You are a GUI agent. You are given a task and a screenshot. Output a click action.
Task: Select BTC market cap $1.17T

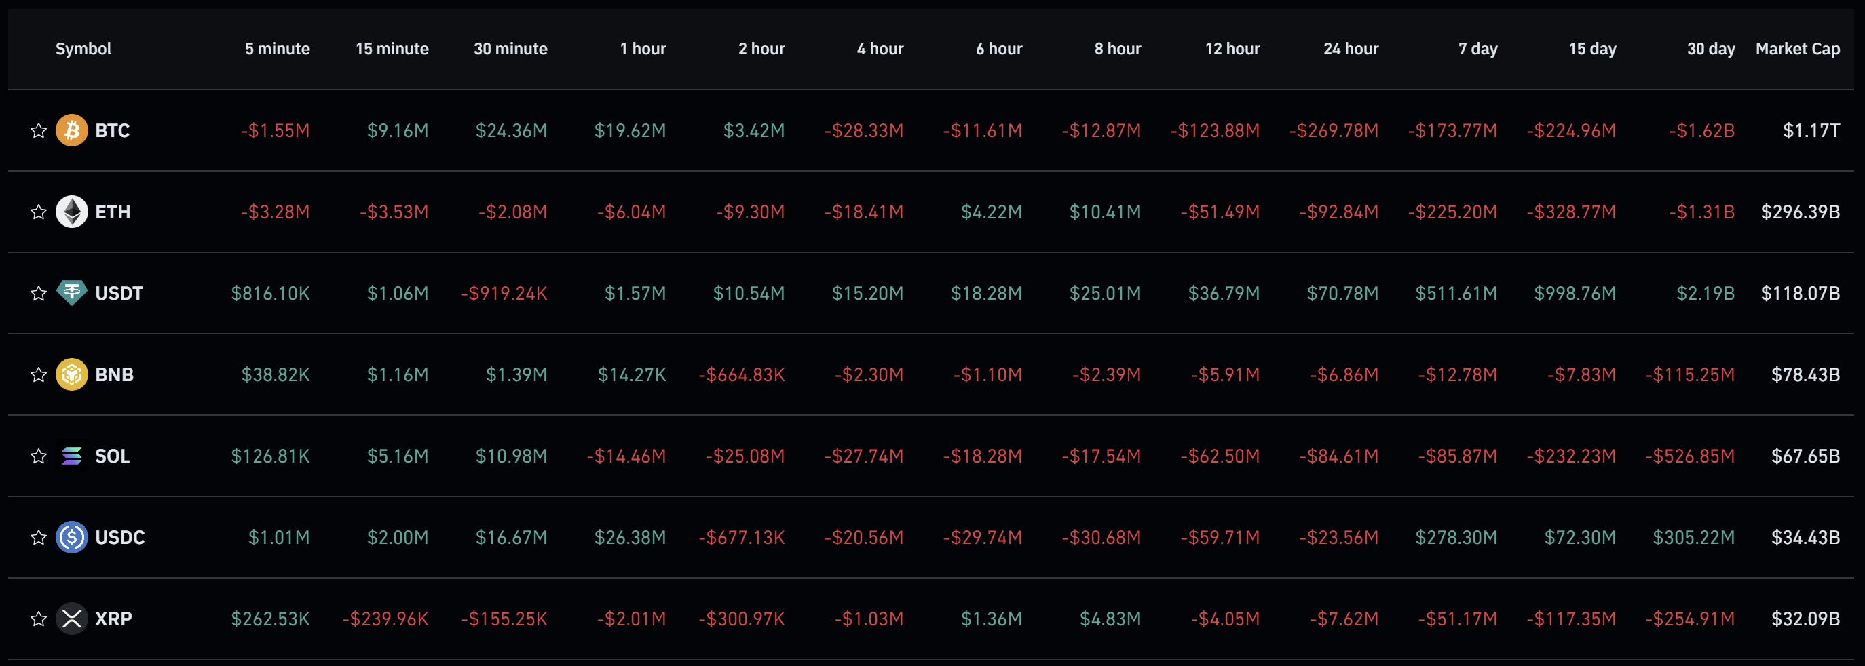tap(1811, 130)
